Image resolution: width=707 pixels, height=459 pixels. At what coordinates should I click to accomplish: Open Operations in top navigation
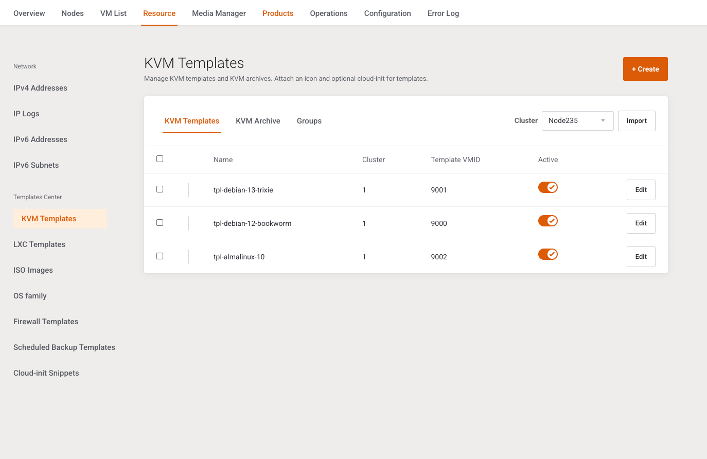(x=329, y=13)
